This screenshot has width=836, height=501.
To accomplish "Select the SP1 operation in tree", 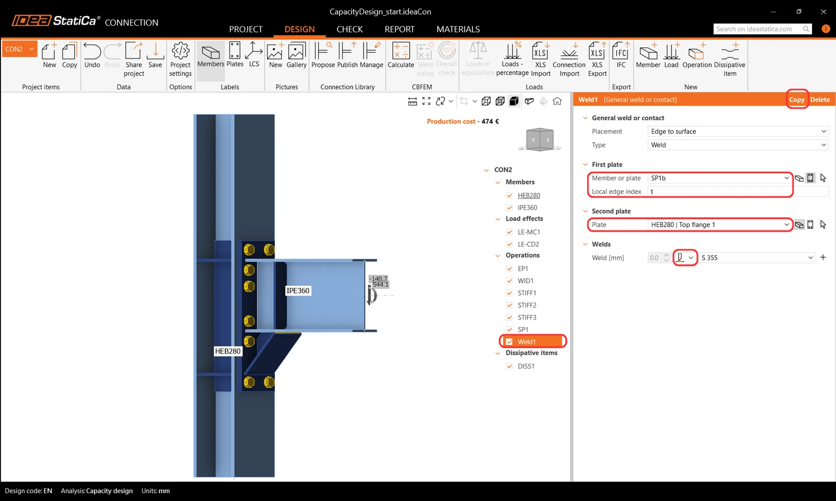I will (523, 330).
